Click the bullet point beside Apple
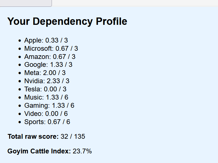The image size is (218, 163). [19, 41]
